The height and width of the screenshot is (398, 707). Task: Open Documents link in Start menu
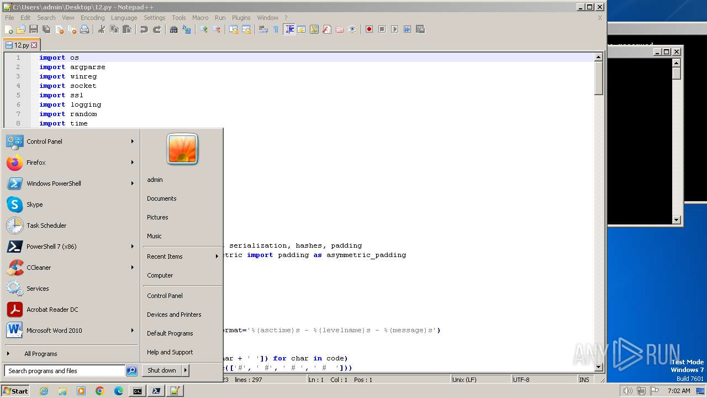pyautogui.click(x=162, y=198)
